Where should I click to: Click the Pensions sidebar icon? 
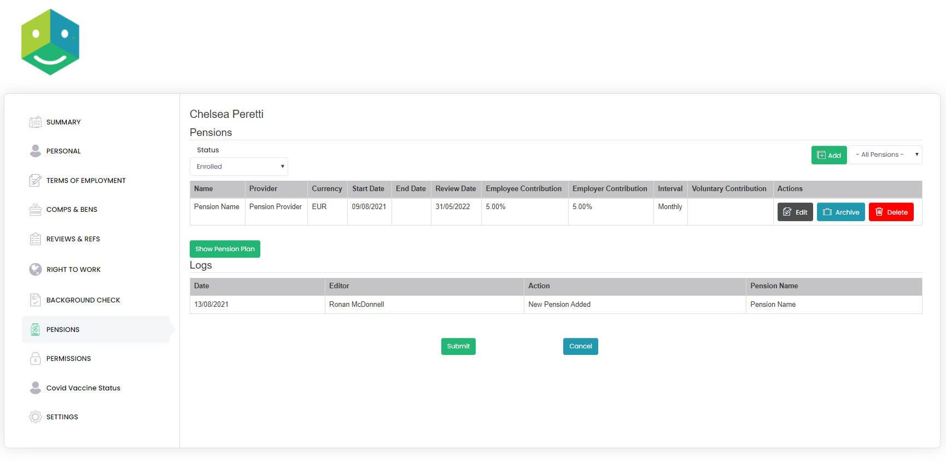[35, 329]
